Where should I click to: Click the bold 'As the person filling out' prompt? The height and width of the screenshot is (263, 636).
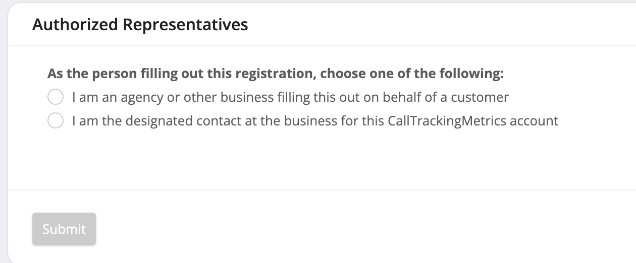click(x=126, y=74)
